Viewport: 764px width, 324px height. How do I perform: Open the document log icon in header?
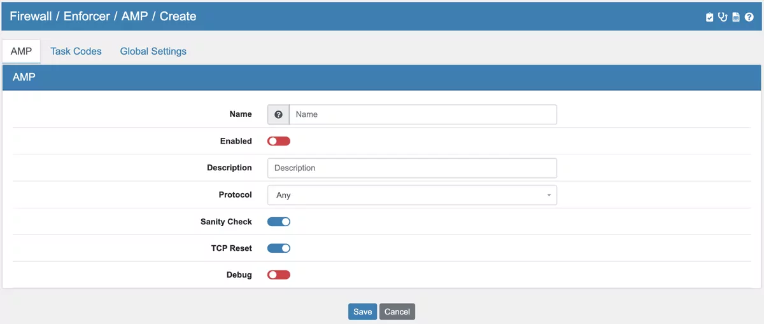point(736,17)
